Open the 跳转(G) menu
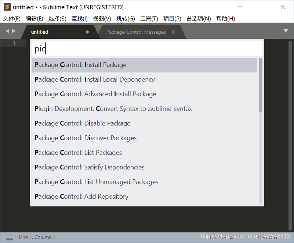 [x=126, y=19]
